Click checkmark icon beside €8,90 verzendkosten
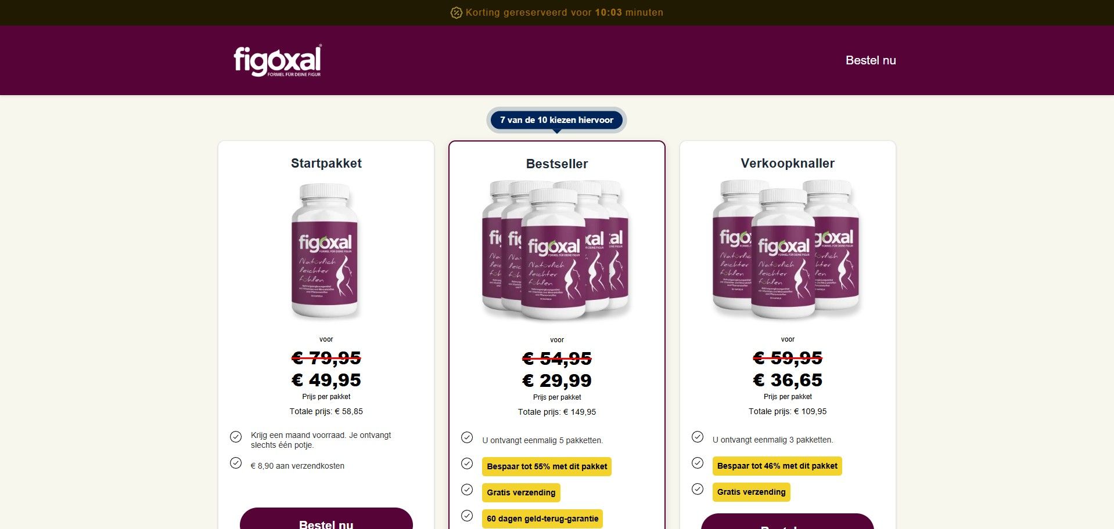1114x529 pixels. point(236,463)
